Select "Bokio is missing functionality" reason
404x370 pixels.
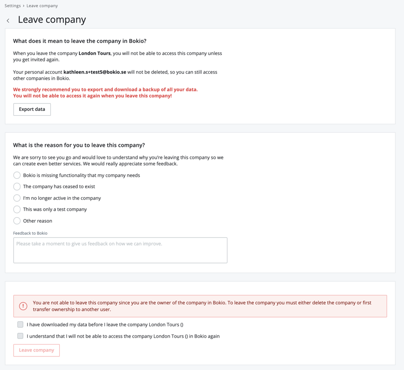point(17,175)
